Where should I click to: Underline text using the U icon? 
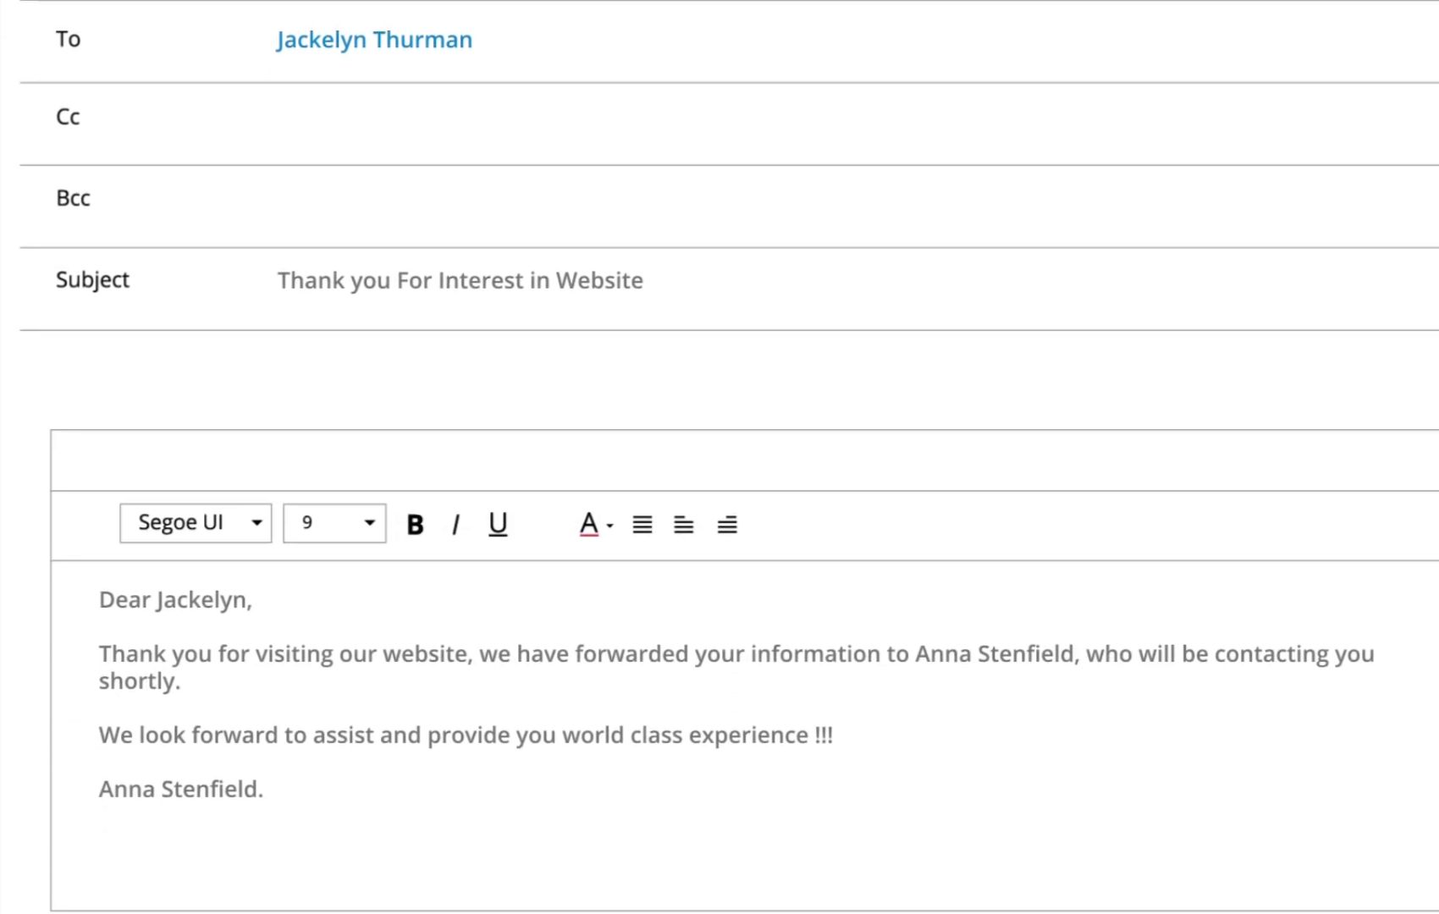(x=498, y=525)
